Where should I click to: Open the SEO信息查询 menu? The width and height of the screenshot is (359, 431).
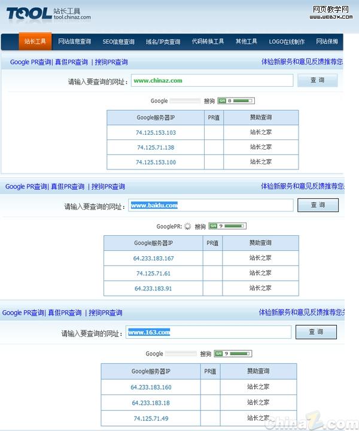pos(118,41)
